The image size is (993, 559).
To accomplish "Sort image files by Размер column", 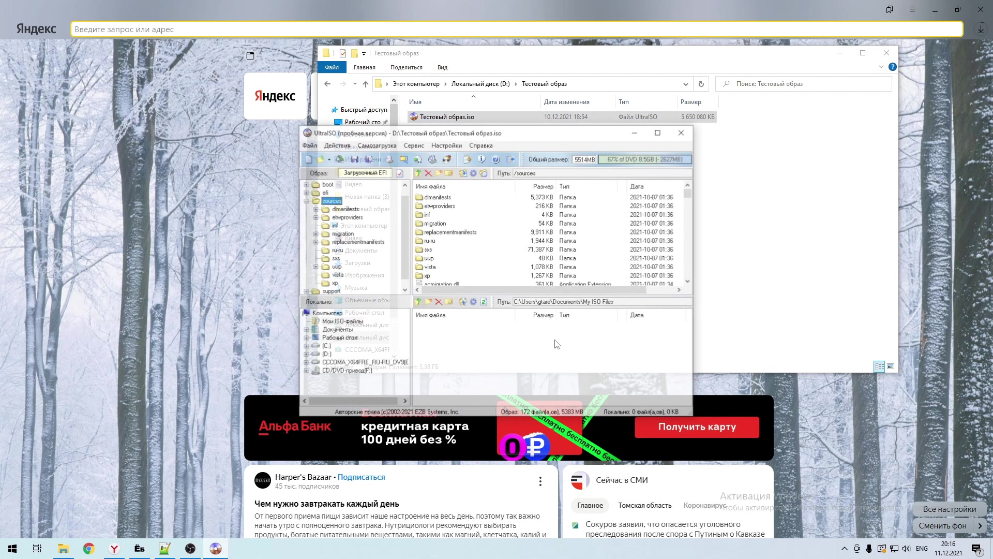I will [543, 186].
